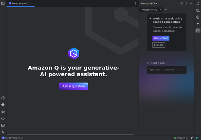The width and height of the screenshot is (201, 140).
Task: Click the chat input expand stepper arrows
Action: (x=178, y=70)
